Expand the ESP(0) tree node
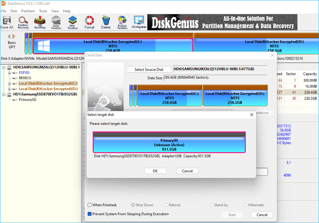The width and height of the screenshot is (319, 223). point(10,73)
